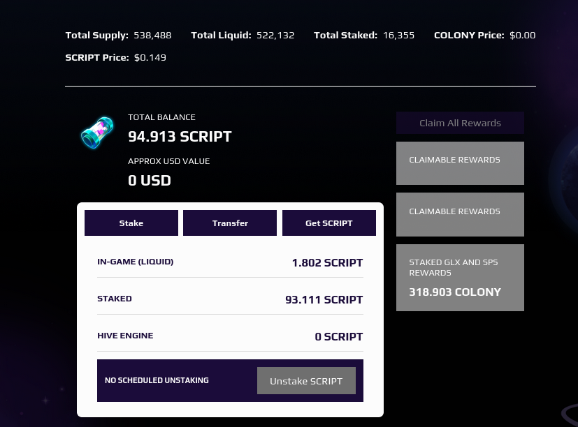Click the SCRIPT Price statistic
Screen dimensions: 578x427
(x=115, y=57)
